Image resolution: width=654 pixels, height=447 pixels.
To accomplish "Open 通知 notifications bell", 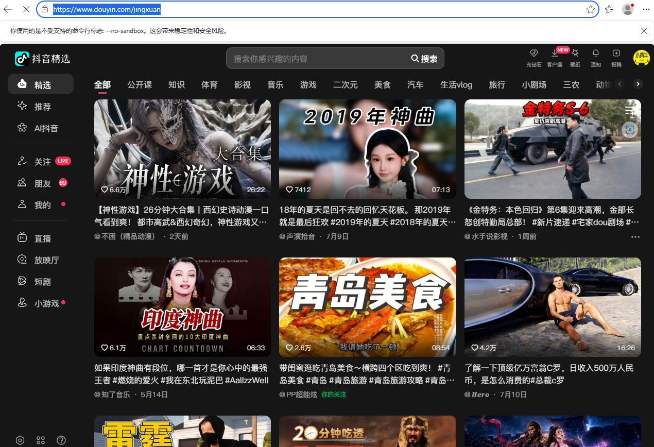I will 596,58.
